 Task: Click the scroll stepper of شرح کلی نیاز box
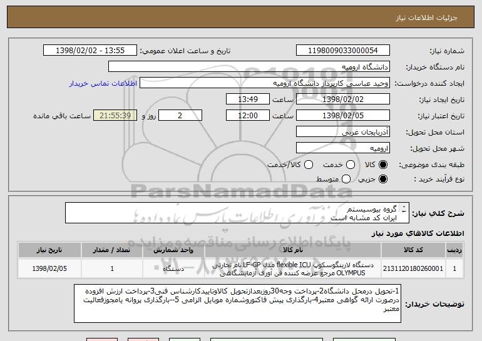tap(404, 209)
